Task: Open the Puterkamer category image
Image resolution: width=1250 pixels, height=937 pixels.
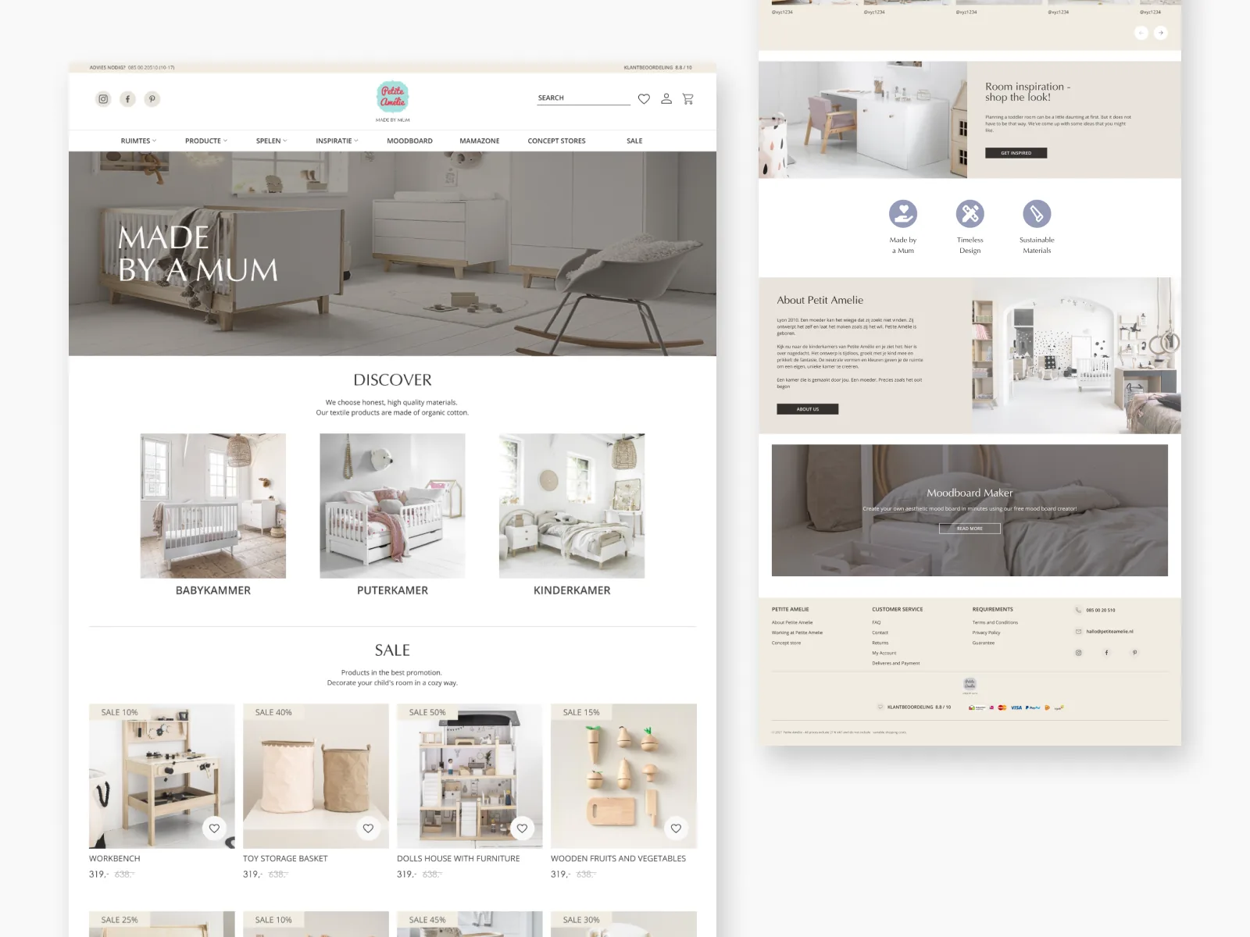Action: tap(392, 506)
